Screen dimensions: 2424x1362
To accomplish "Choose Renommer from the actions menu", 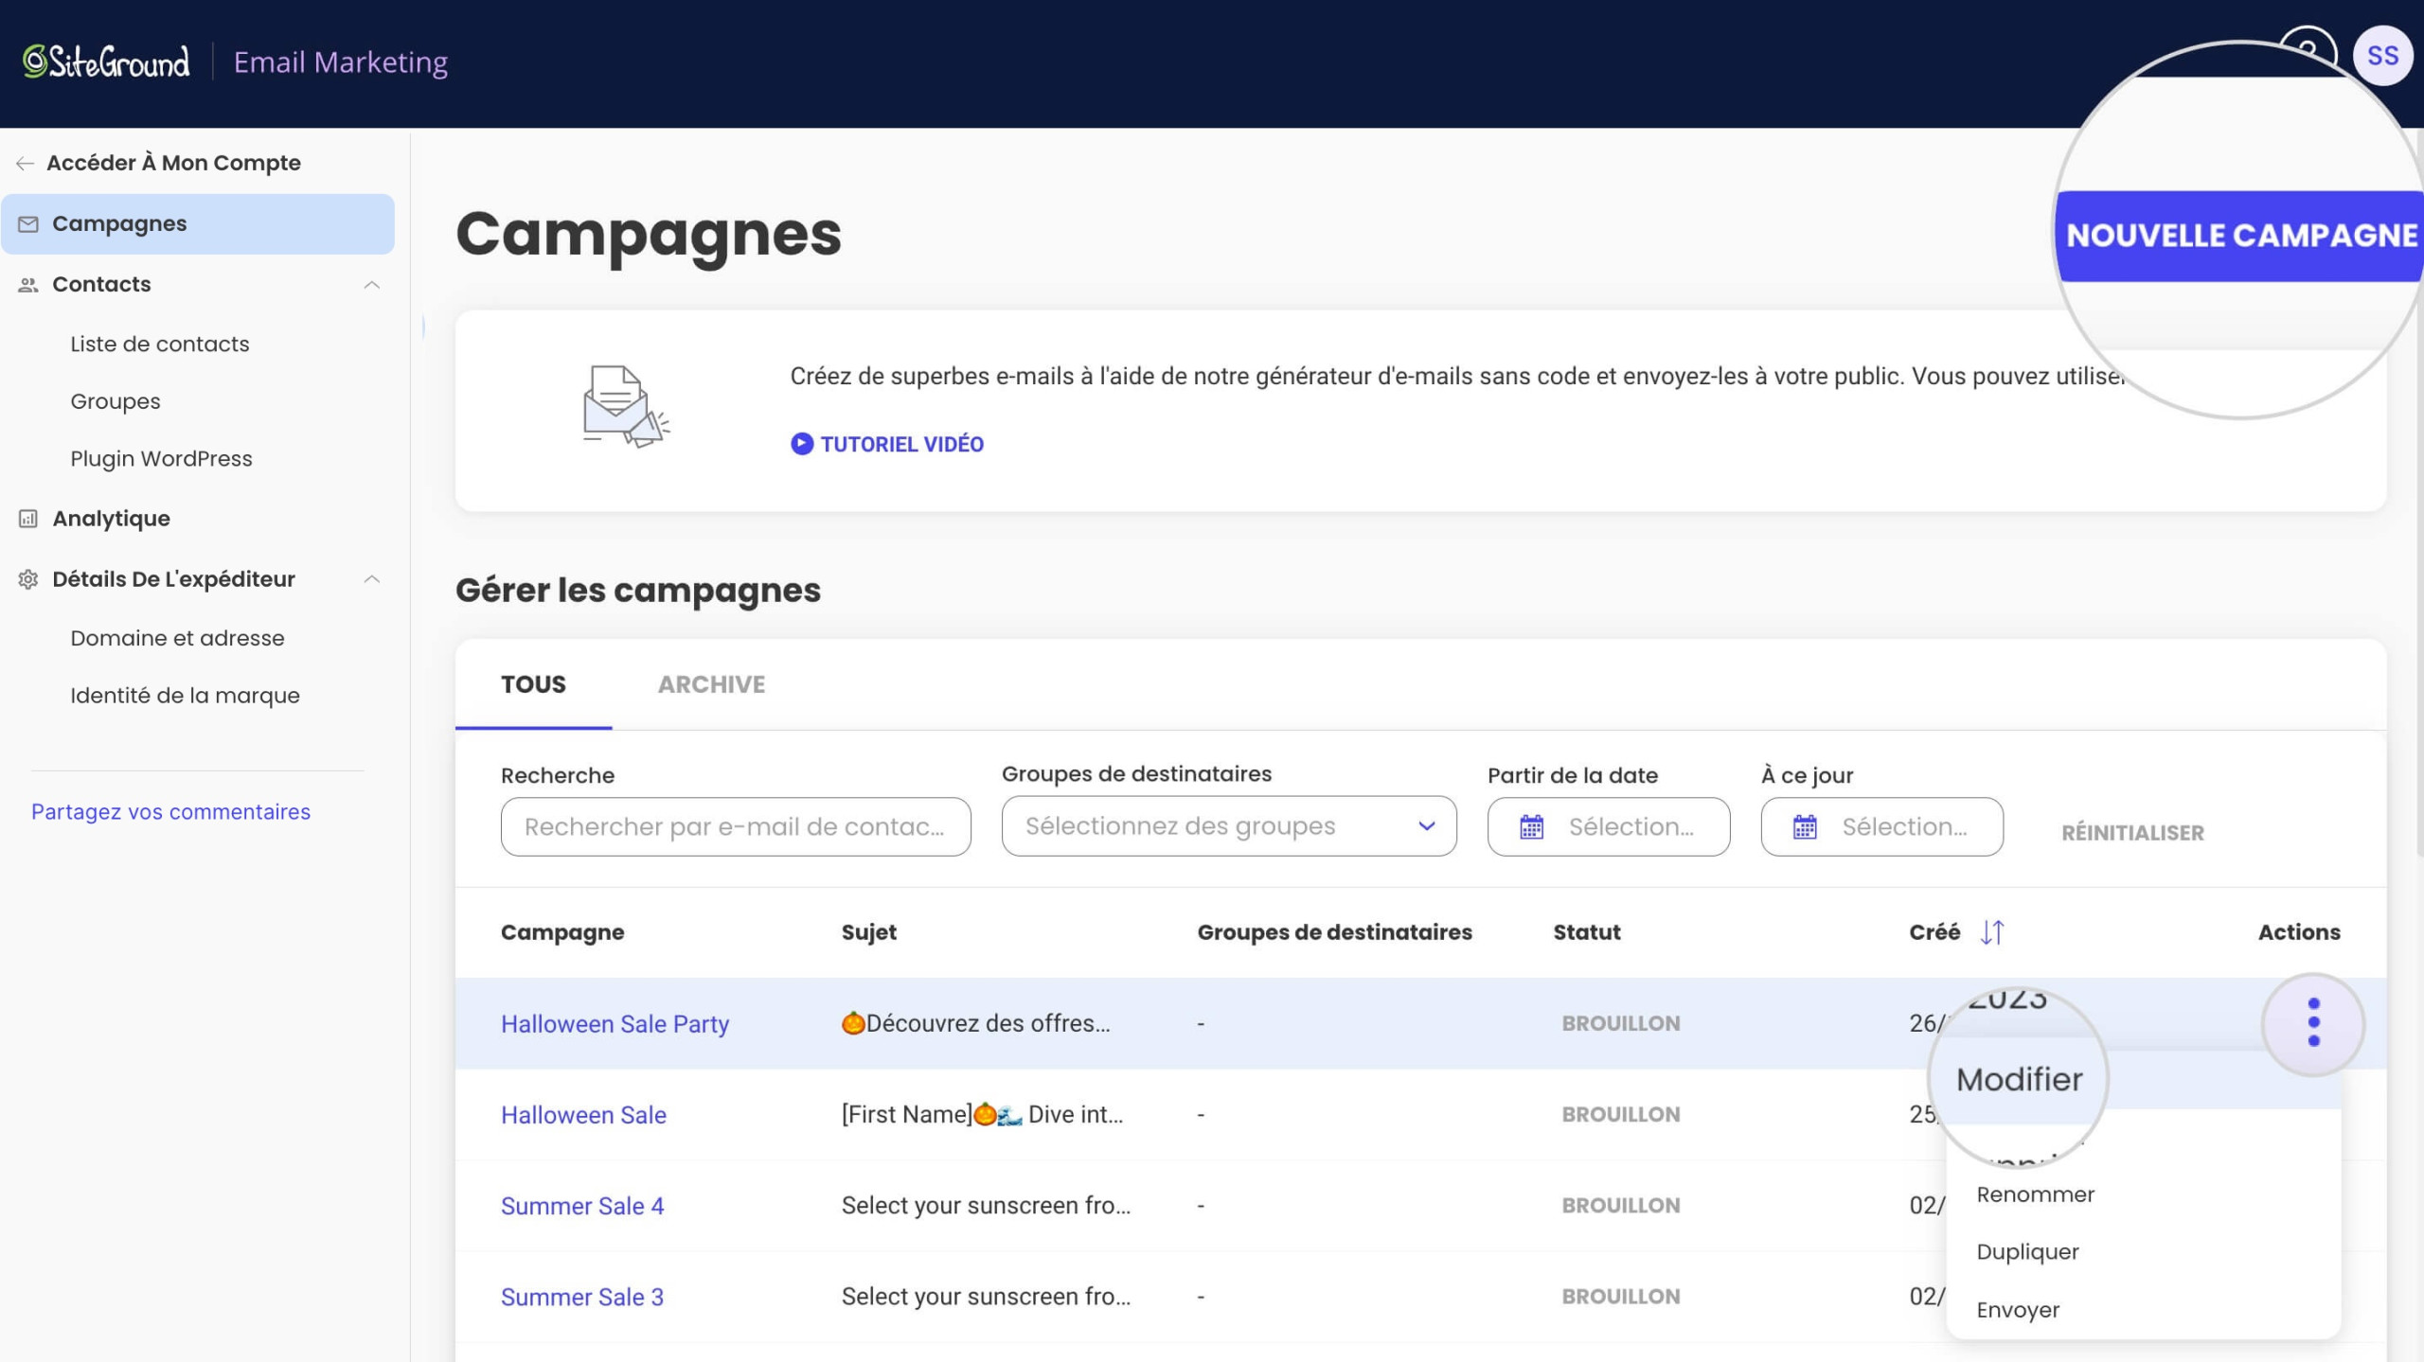I will click(2035, 1194).
